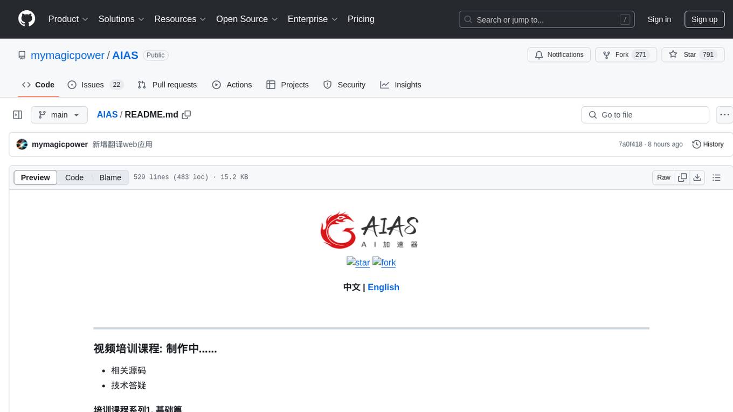Go to AIAS root in breadcrumb
This screenshot has width=733, height=412.
click(x=107, y=114)
